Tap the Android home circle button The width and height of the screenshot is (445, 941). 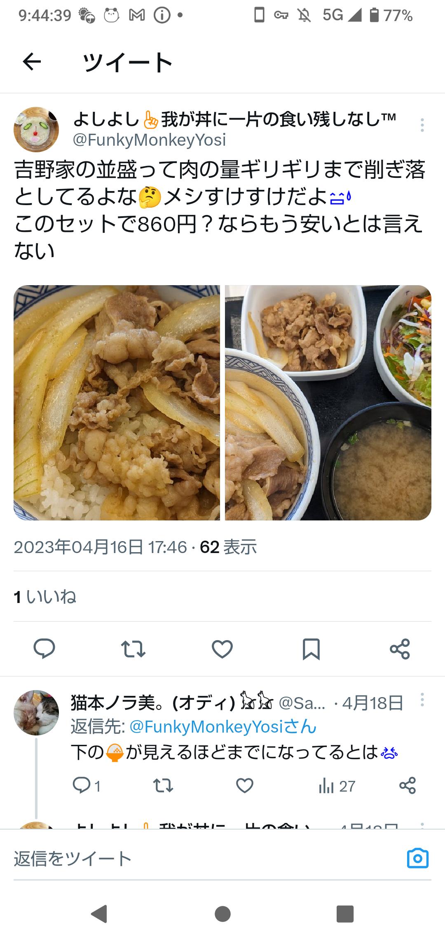[x=222, y=914]
